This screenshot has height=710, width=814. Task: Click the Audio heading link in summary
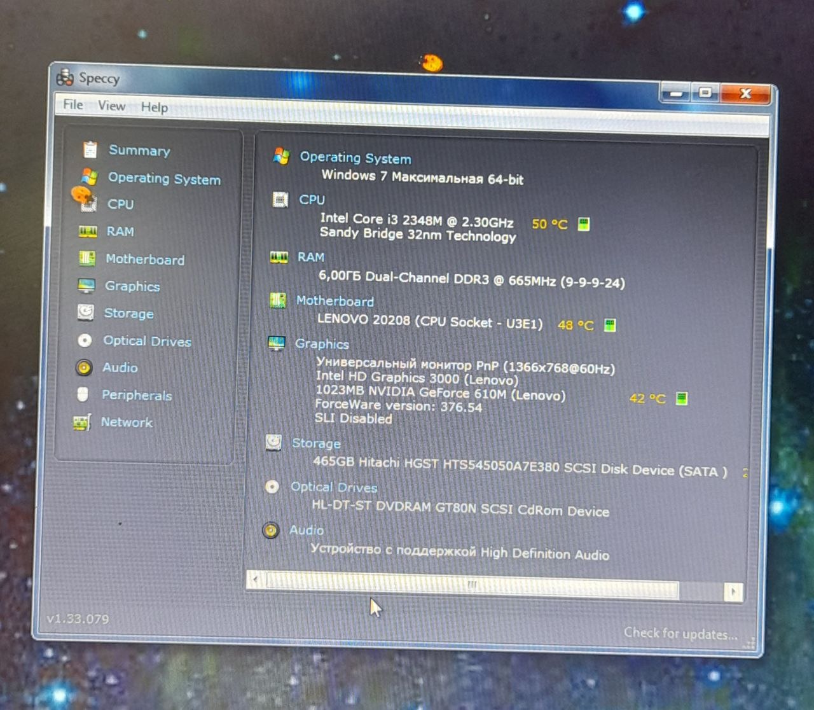pyautogui.click(x=307, y=530)
